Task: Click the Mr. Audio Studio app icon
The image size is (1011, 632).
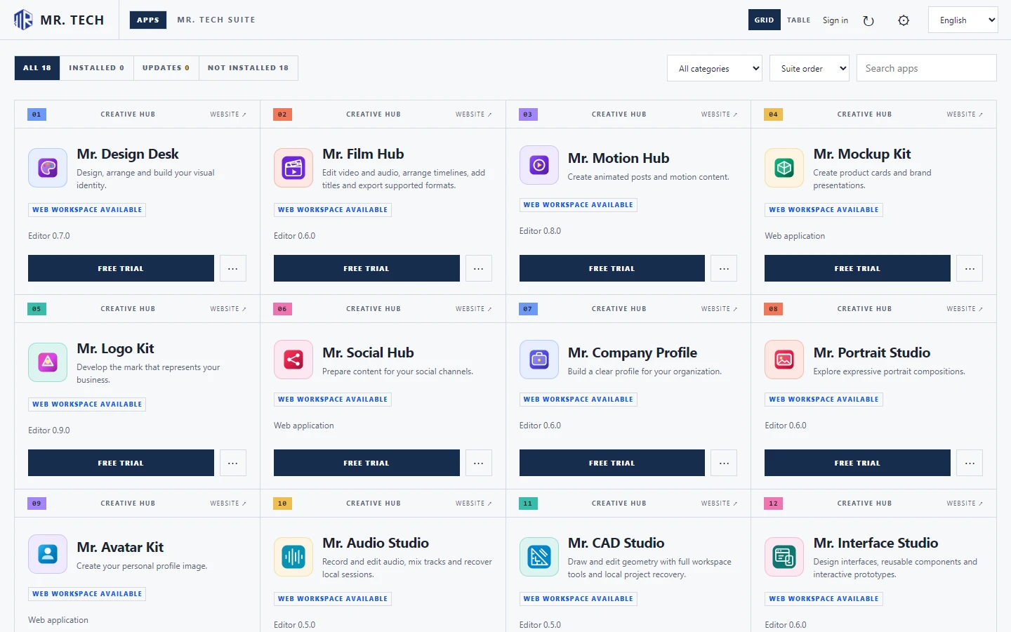Action: 293,557
